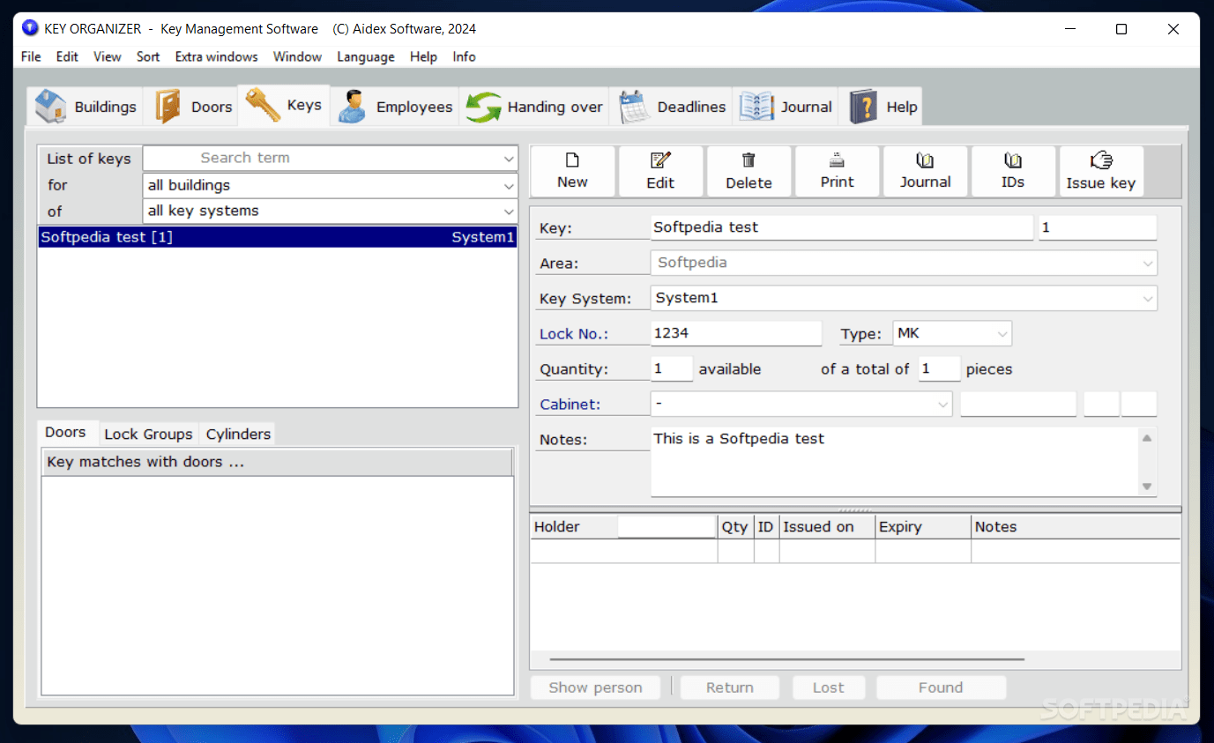
Task: Open the Journal from the main toolbar
Action: [785, 106]
